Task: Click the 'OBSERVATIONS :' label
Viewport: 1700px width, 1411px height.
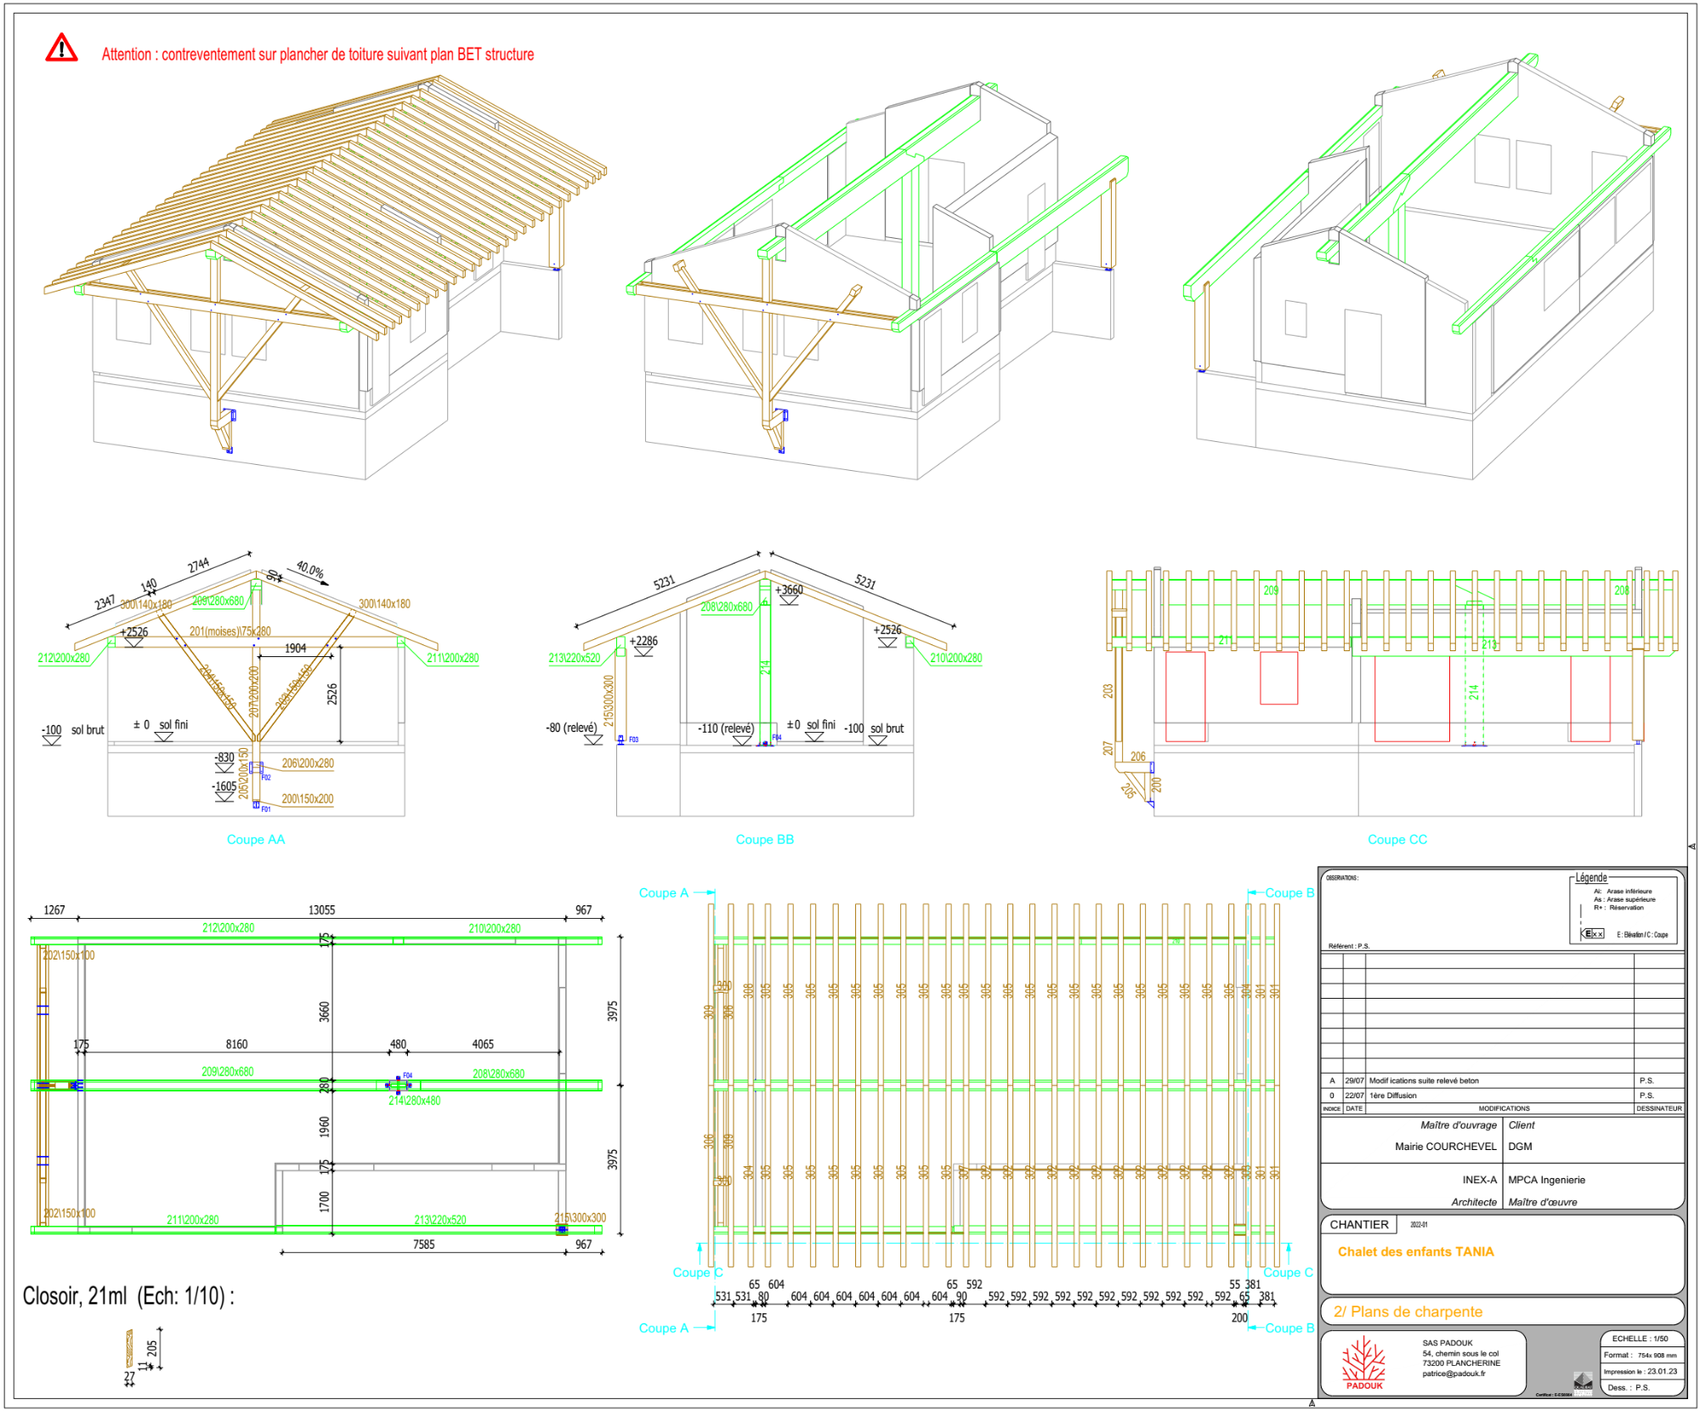Action: click(x=1342, y=878)
